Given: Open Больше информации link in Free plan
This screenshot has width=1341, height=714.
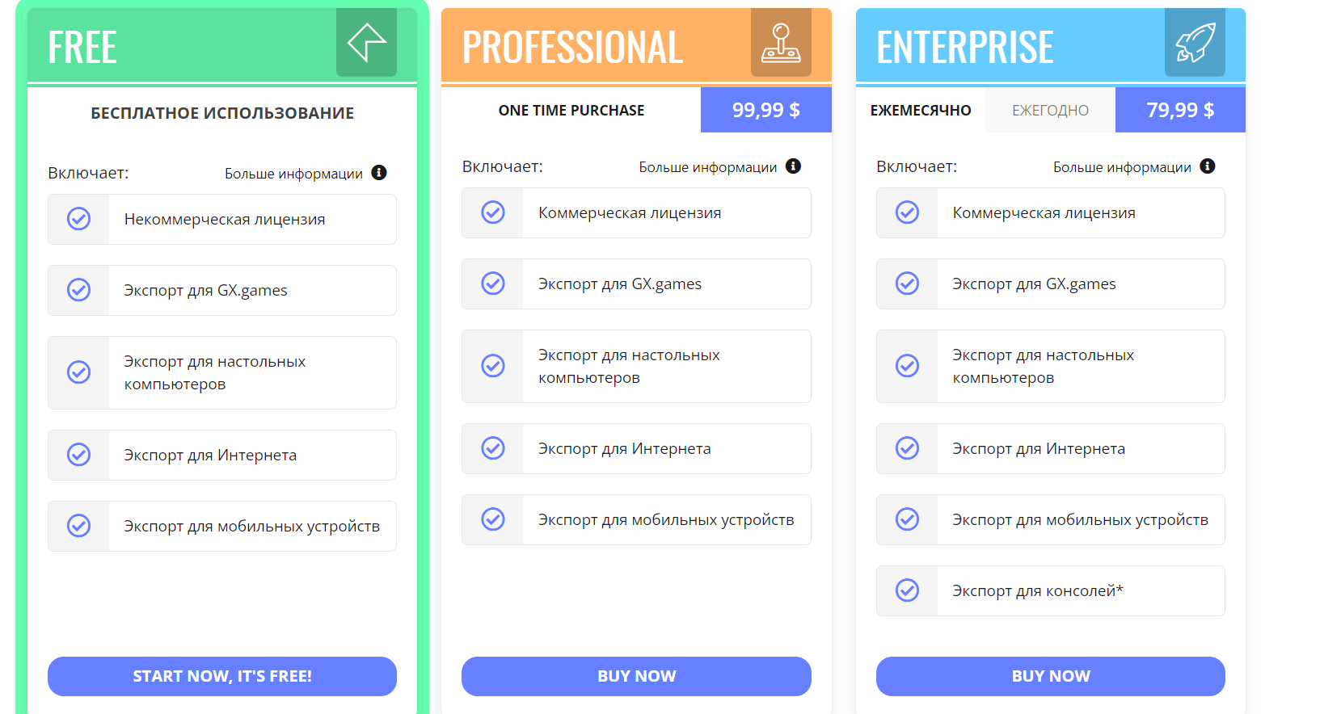Looking at the screenshot, I should (293, 174).
